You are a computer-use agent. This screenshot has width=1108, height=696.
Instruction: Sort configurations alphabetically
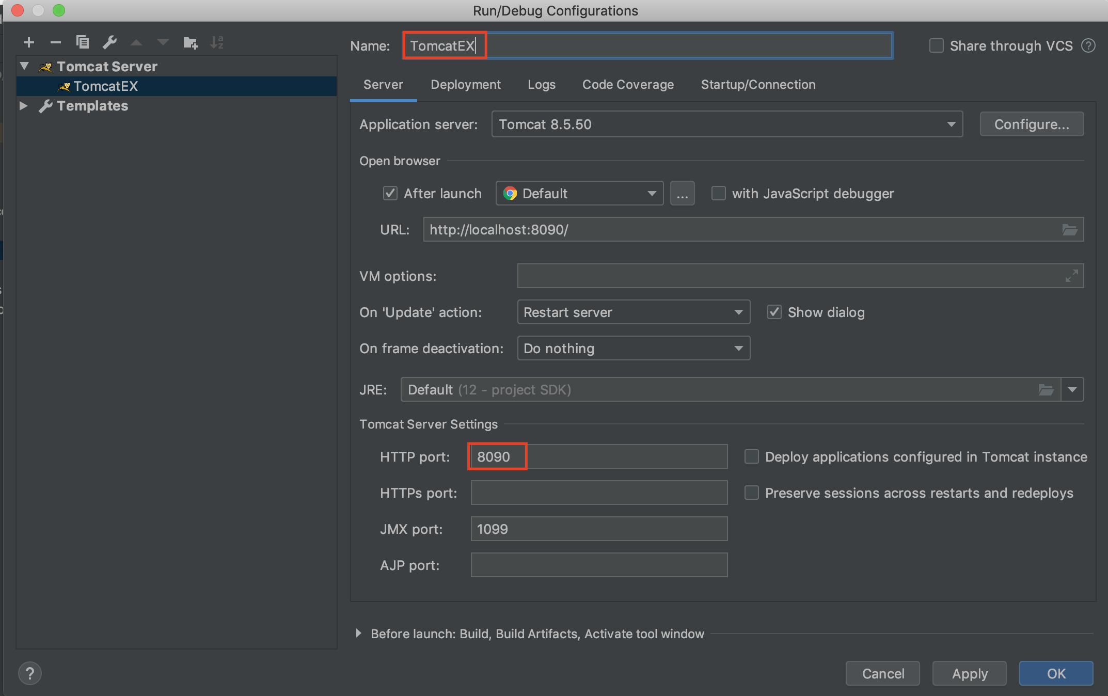pos(217,42)
